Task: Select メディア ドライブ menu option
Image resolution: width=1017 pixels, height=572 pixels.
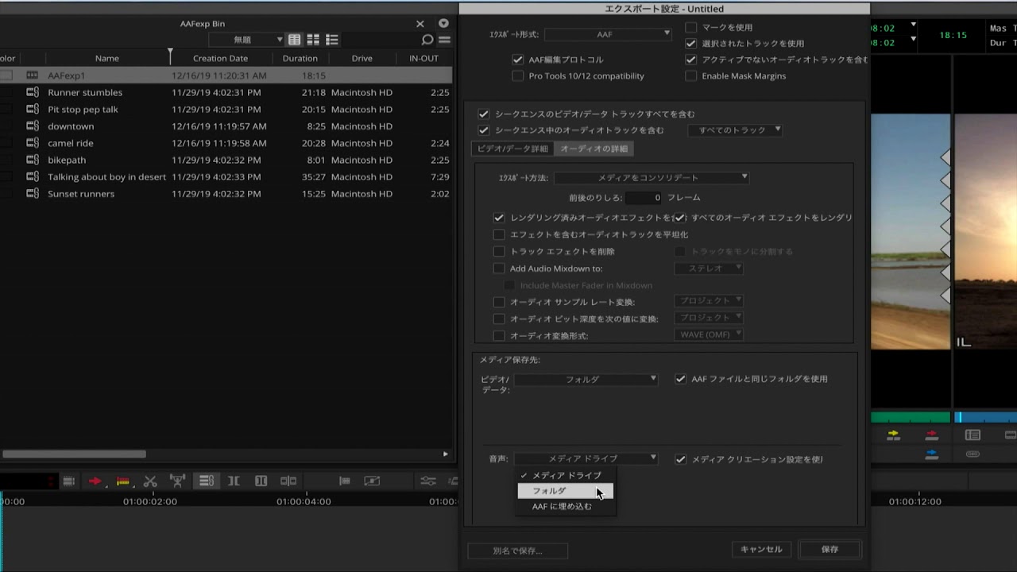Action: coord(566,475)
